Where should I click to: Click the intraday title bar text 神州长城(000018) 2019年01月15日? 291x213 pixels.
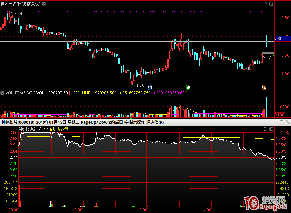pyautogui.click(x=34, y=122)
